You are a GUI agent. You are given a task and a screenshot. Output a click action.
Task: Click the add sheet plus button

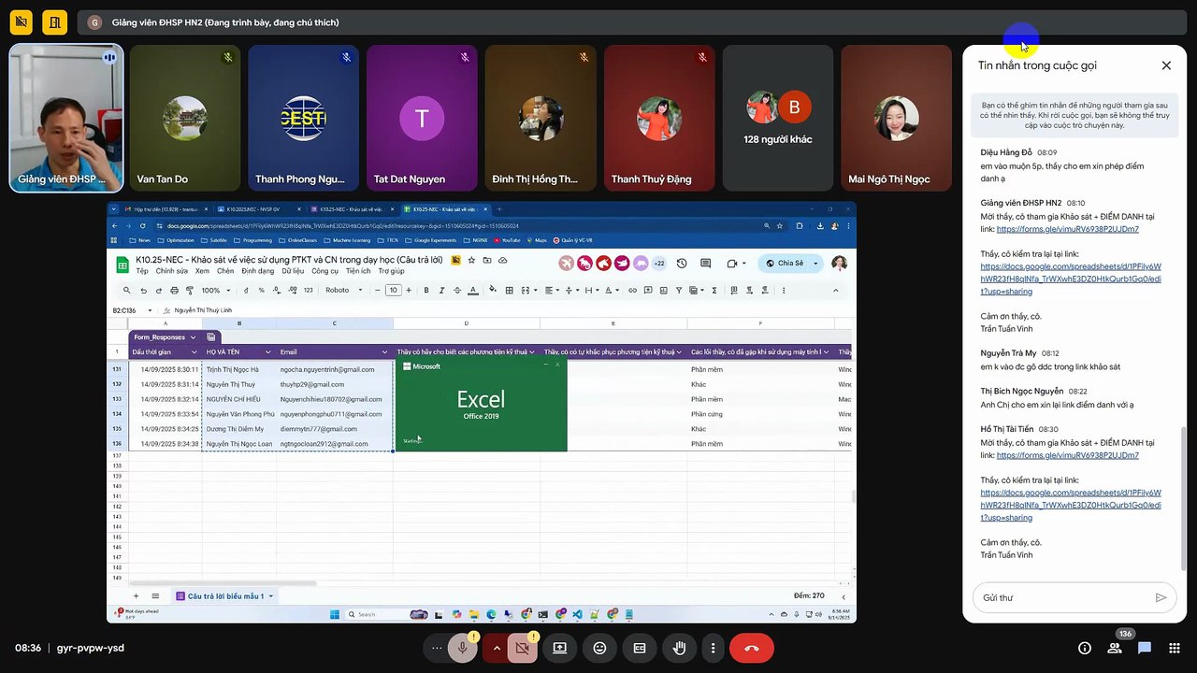(x=136, y=596)
